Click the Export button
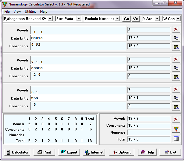Screen dimensions: 184x161 tap(69, 152)
